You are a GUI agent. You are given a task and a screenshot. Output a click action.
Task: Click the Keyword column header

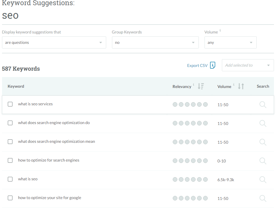(x=16, y=86)
